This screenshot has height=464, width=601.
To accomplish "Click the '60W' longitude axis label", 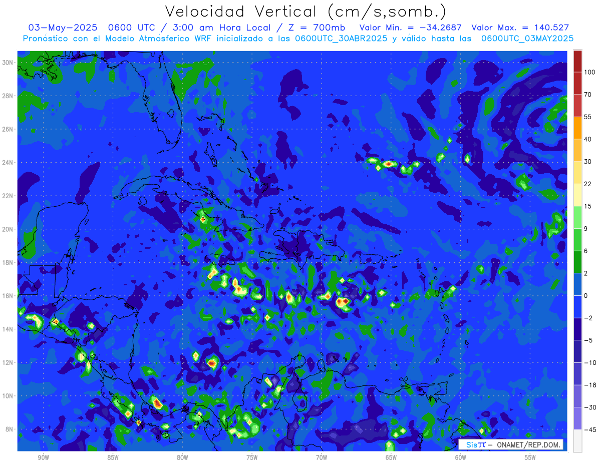I will coord(461,457).
